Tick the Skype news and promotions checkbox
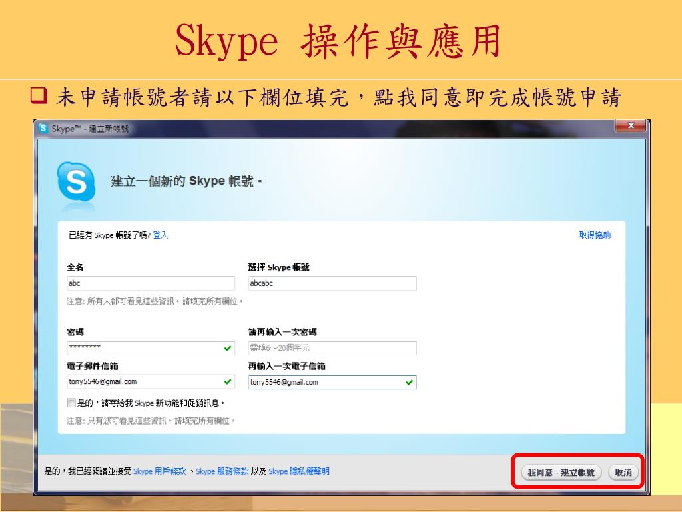Image resolution: width=682 pixels, height=512 pixels. click(71, 403)
